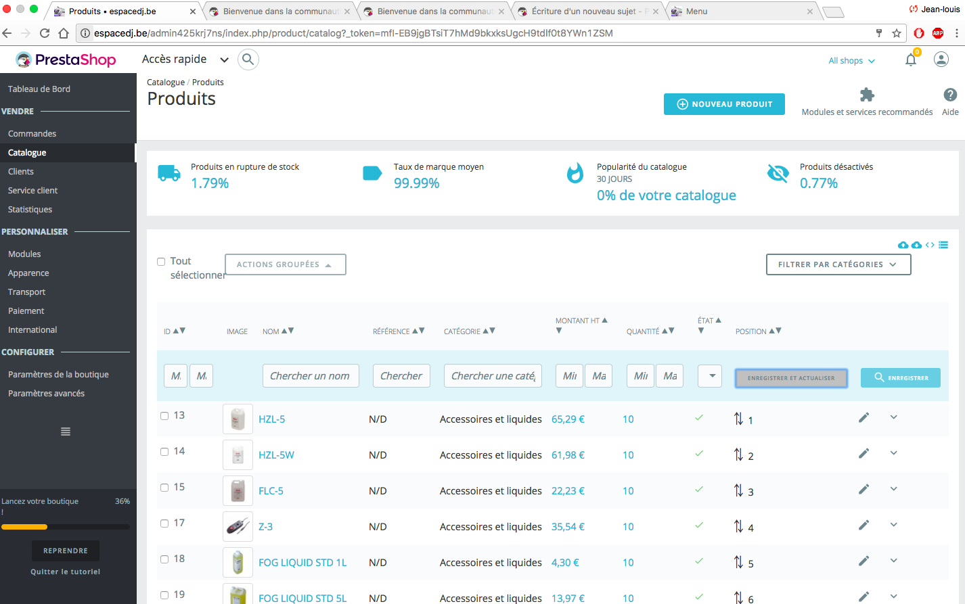Open the Actions groupées dropdown

coord(286,264)
